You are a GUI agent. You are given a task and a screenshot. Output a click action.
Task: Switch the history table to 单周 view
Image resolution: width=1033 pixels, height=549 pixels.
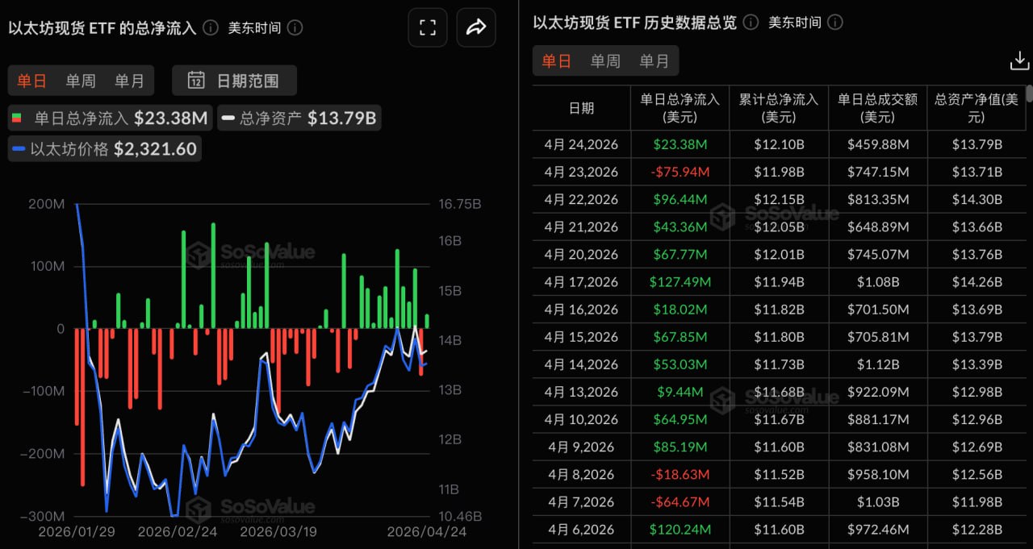(605, 60)
